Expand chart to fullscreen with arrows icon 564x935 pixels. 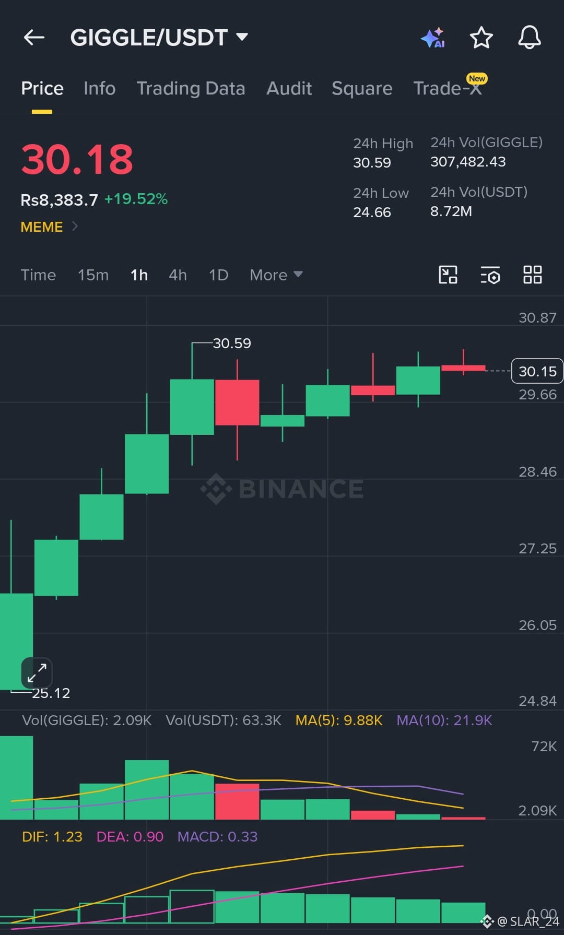(x=37, y=673)
